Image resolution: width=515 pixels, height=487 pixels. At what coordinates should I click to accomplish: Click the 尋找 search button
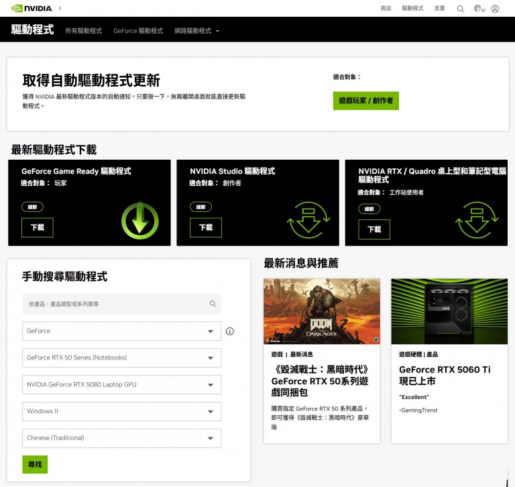point(35,464)
